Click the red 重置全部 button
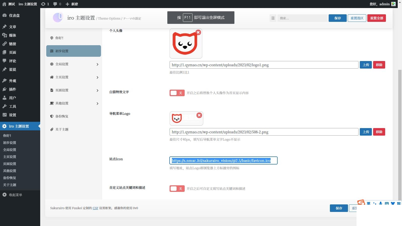 pos(376,18)
